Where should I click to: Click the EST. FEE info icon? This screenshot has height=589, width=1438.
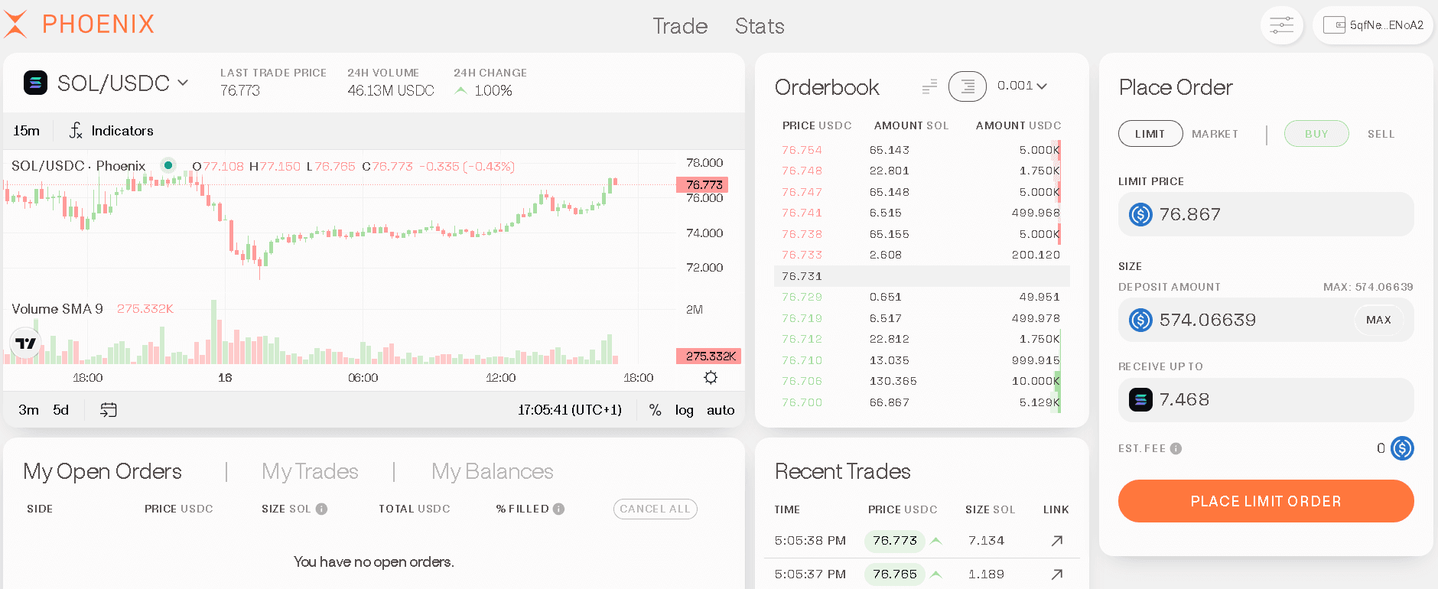1176,448
